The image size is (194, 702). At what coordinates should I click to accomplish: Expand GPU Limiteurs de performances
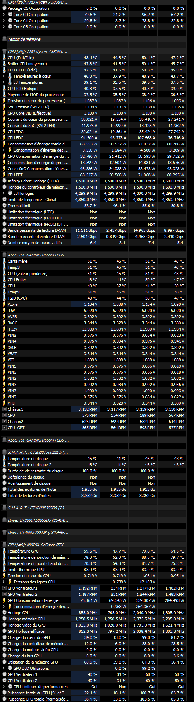pos(4,687)
